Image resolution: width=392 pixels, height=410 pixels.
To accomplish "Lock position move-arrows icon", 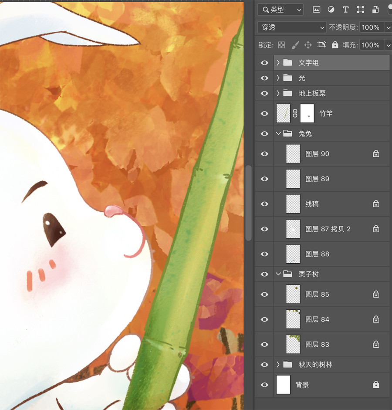I will (x=308, y=45).
